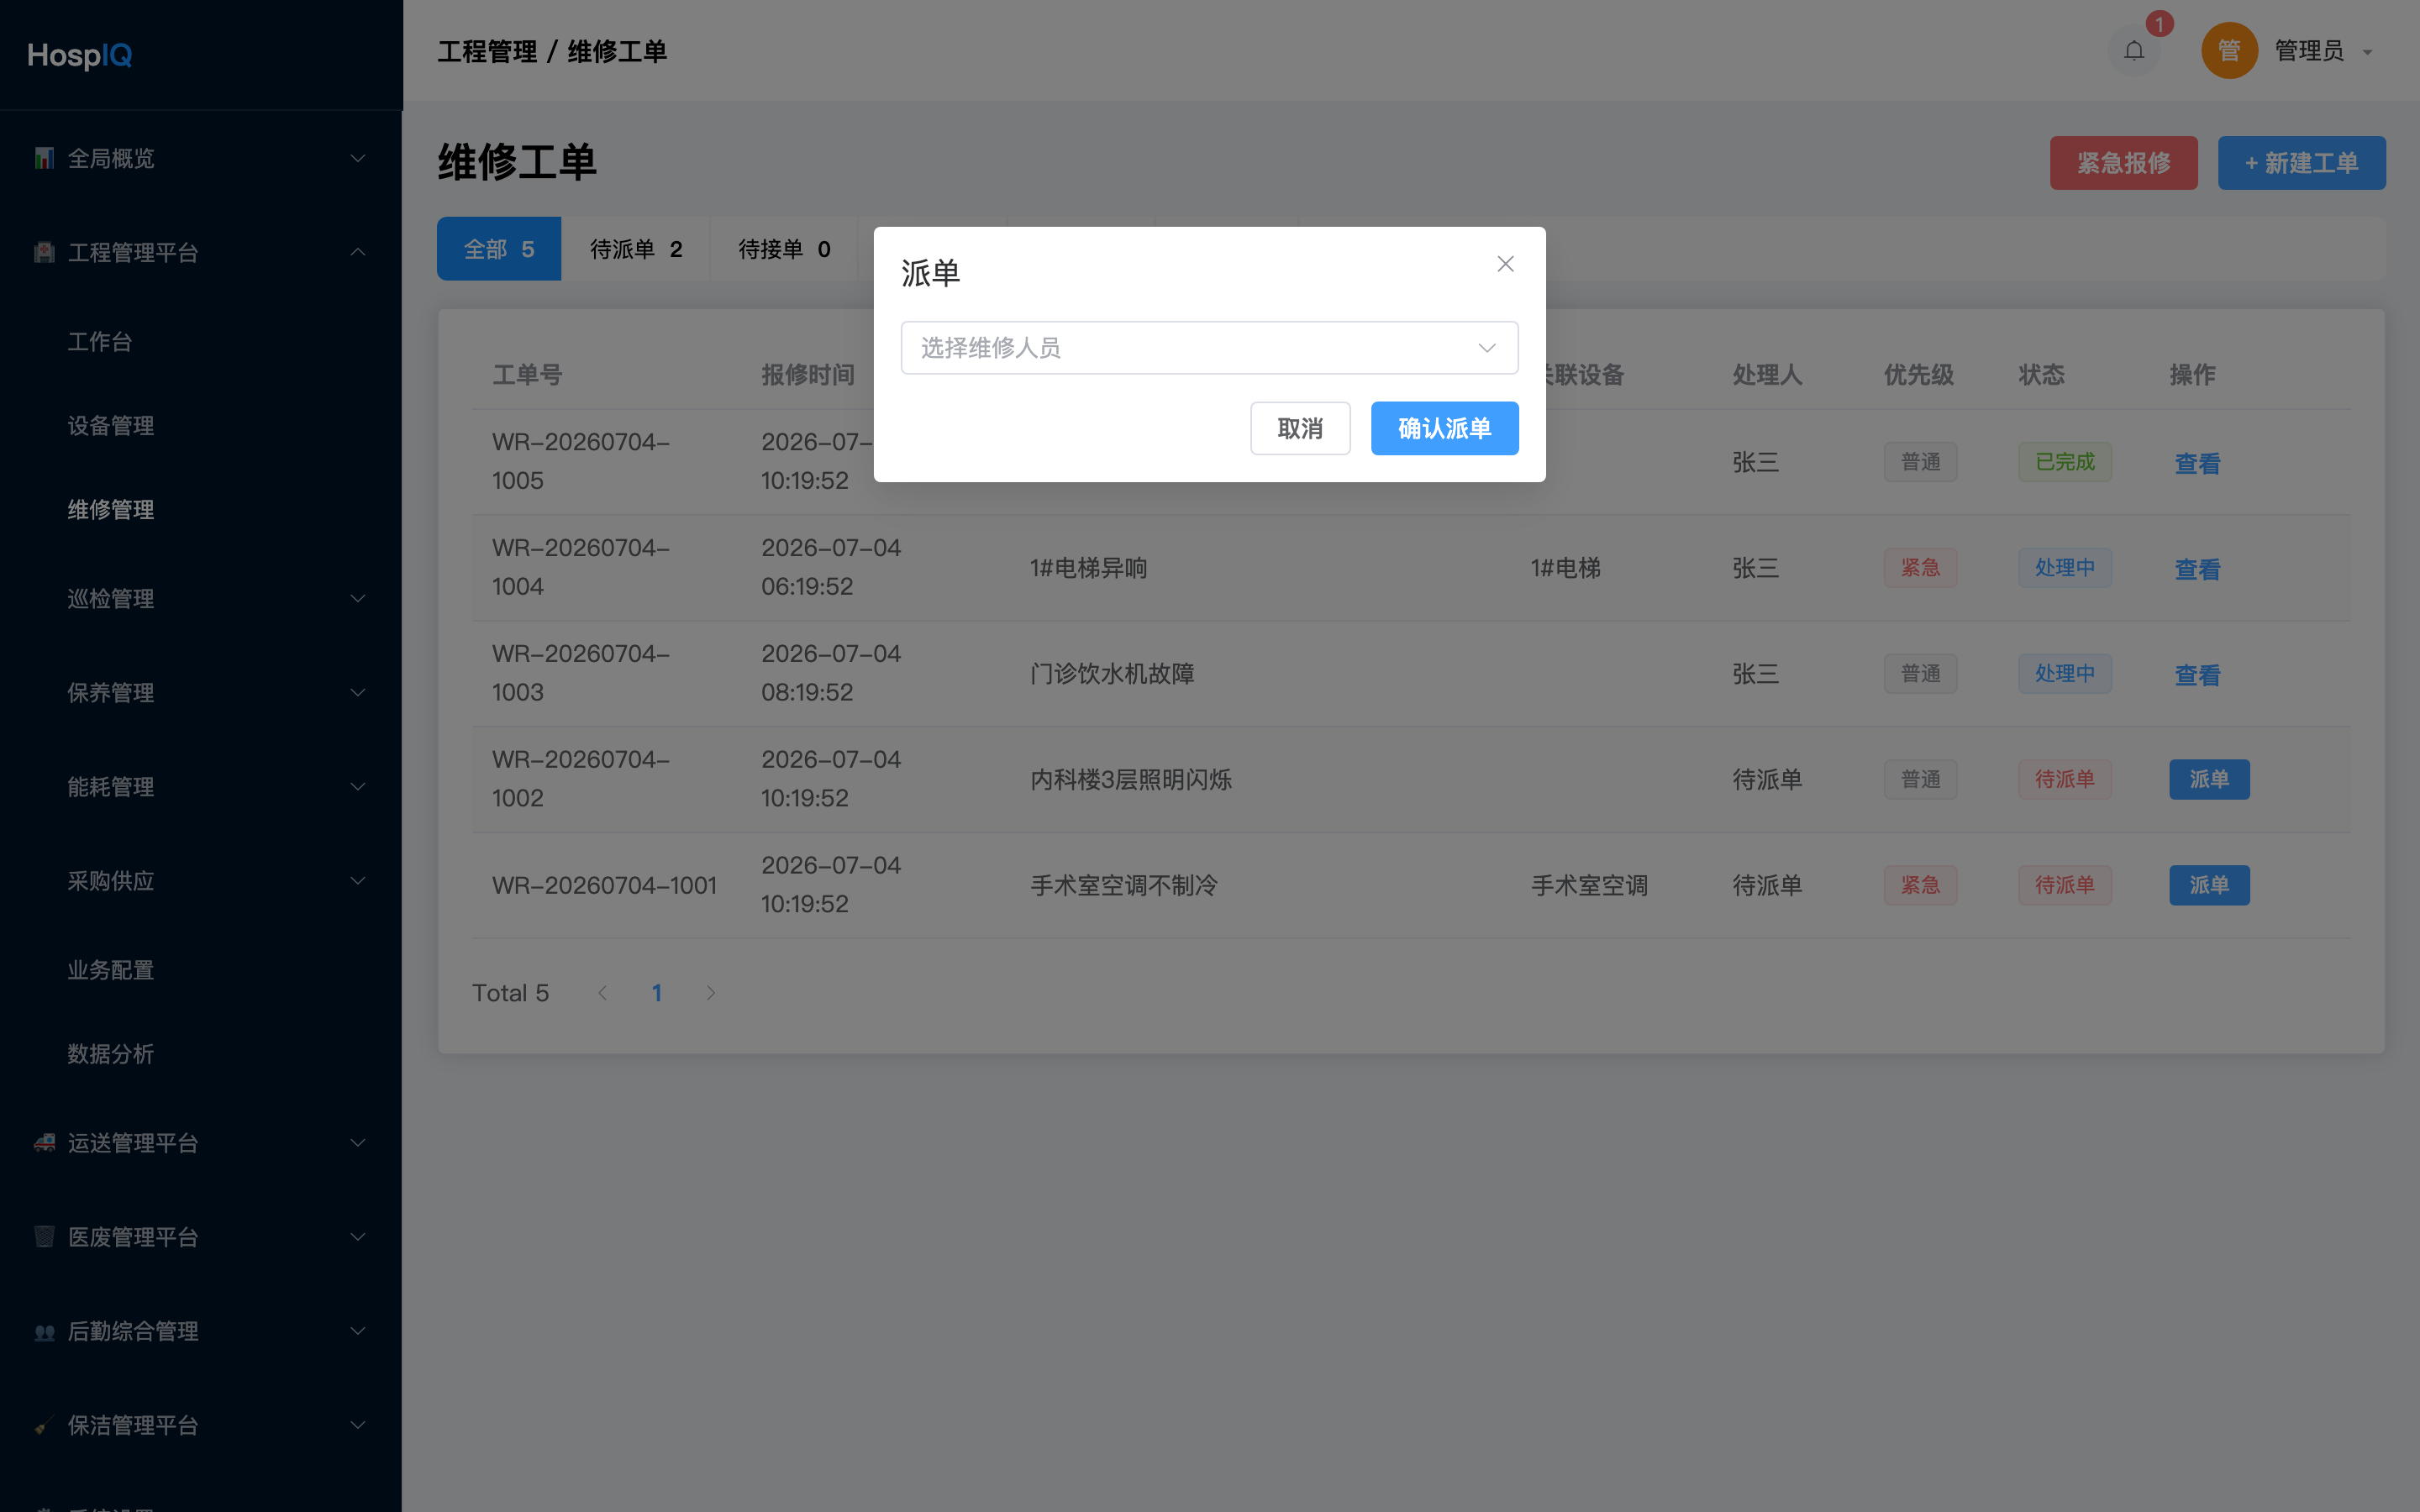Click the 工单号 column header

point(527,375)
